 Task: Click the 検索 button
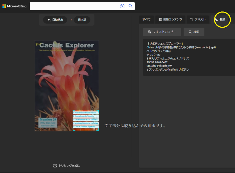point(194,32)
